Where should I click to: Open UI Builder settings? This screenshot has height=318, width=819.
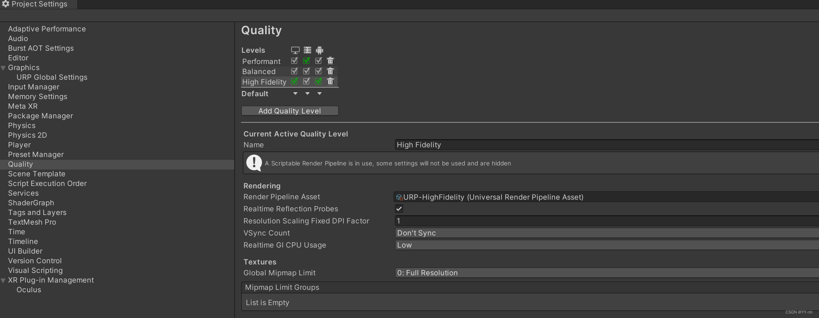pyautogui.click(x=25, y=251)
